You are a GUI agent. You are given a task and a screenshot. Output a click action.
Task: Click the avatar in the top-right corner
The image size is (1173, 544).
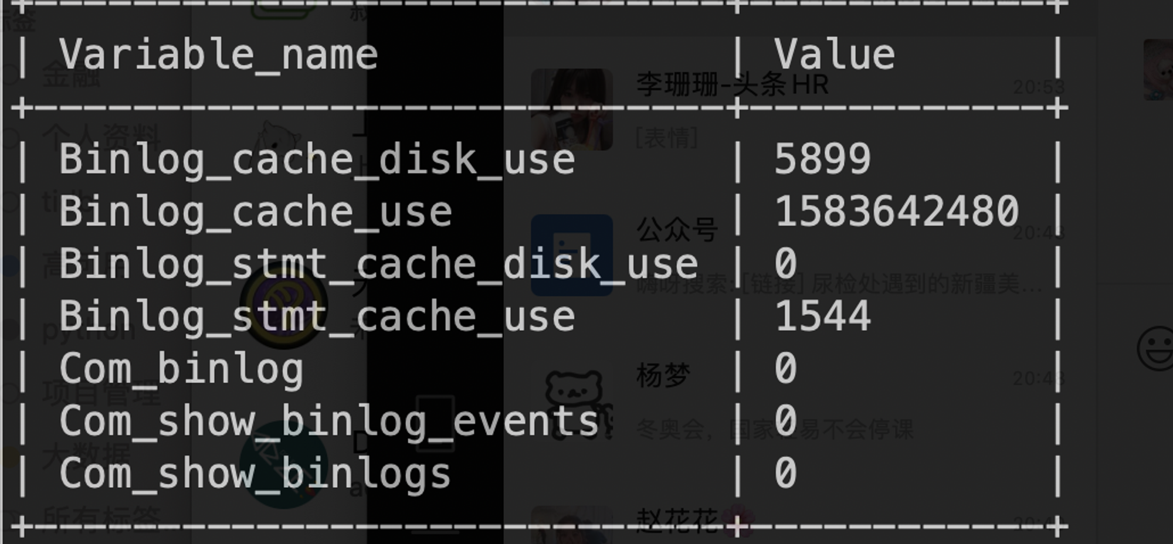tap(1158, 70)
